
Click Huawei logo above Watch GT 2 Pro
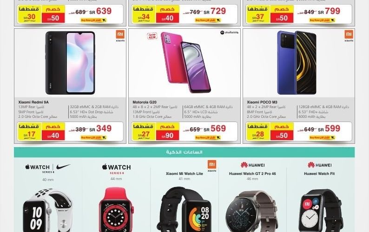coord(252,165)
